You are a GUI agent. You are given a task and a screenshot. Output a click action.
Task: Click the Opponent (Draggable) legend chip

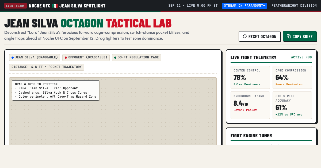click(x=86, y=57)
